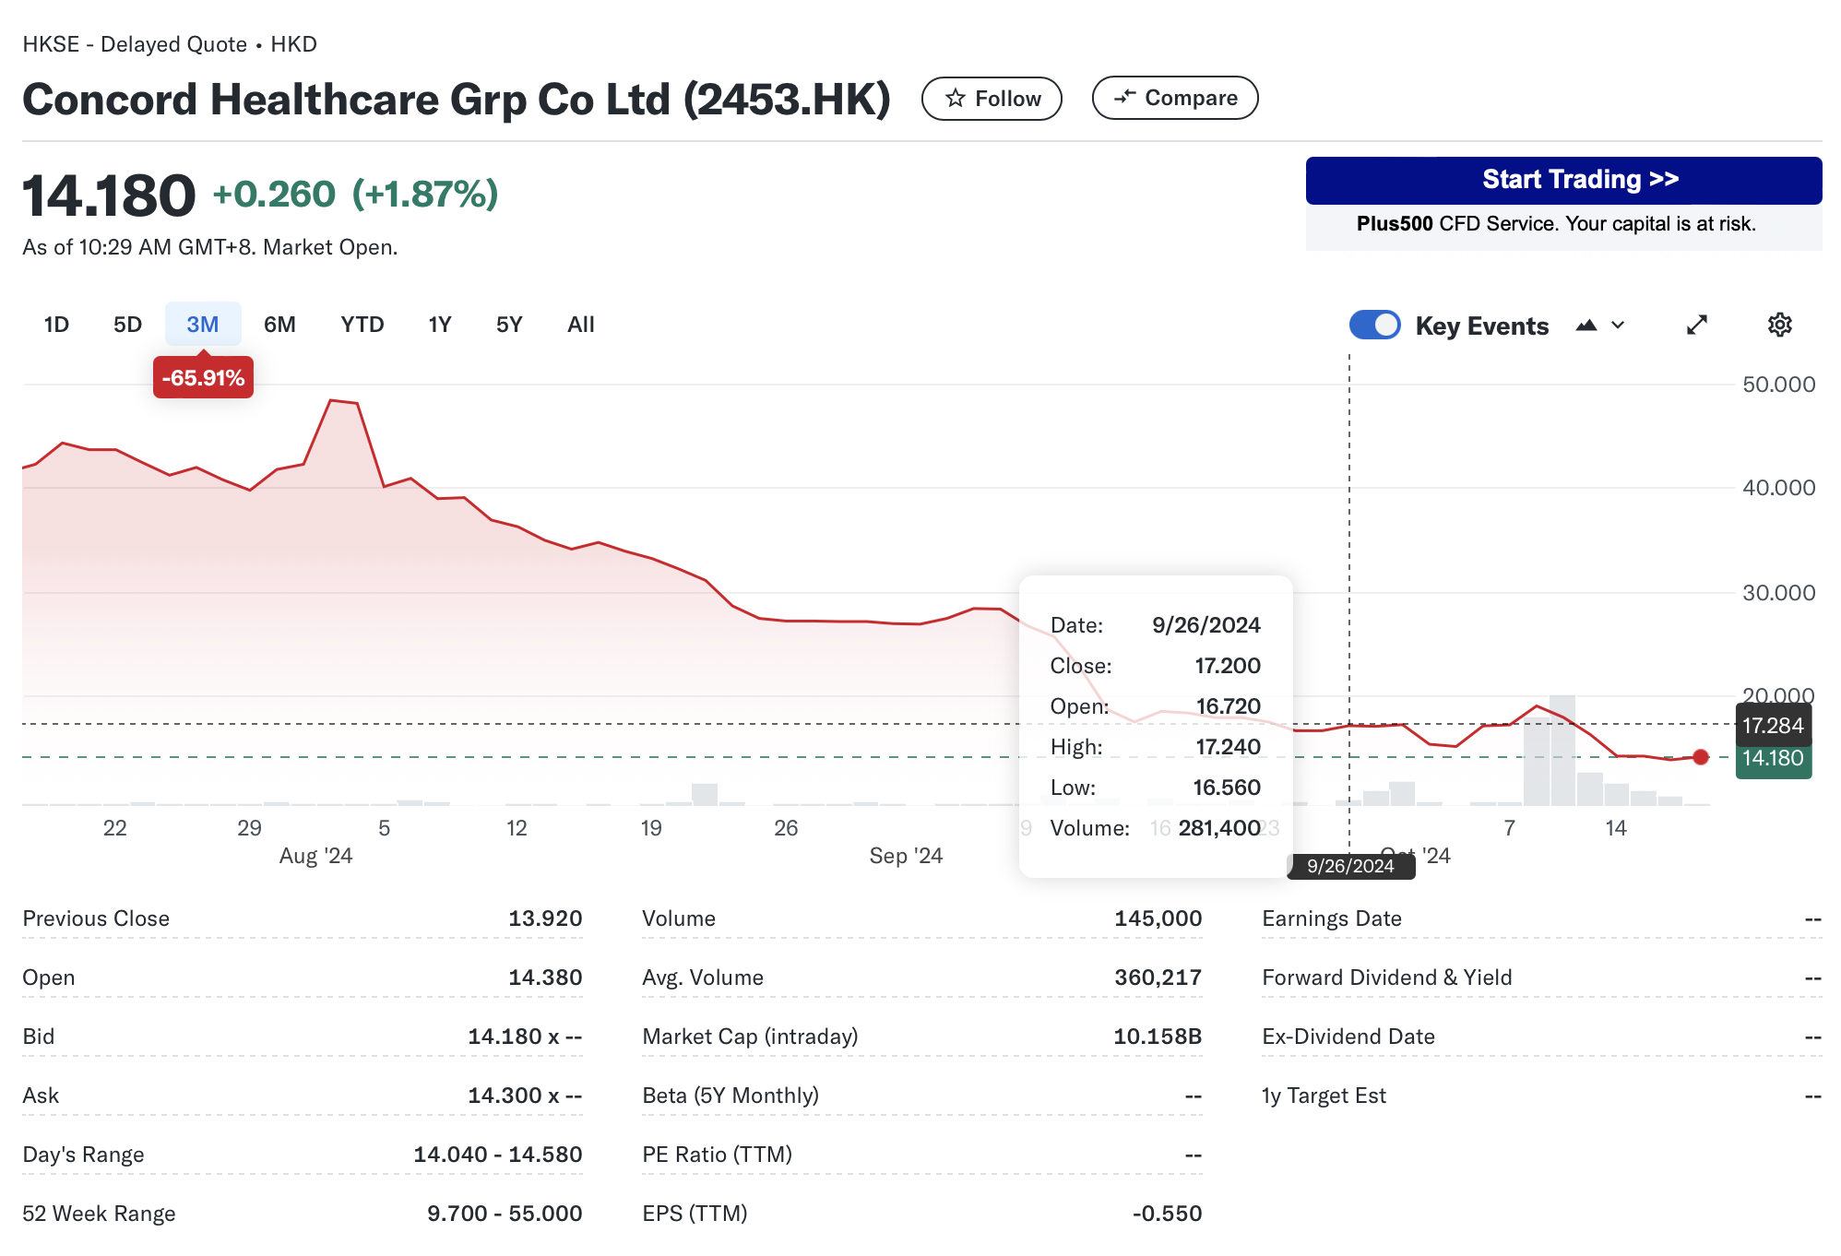
Task: Click the 17.284 price label on axis
Action: 1772,726
